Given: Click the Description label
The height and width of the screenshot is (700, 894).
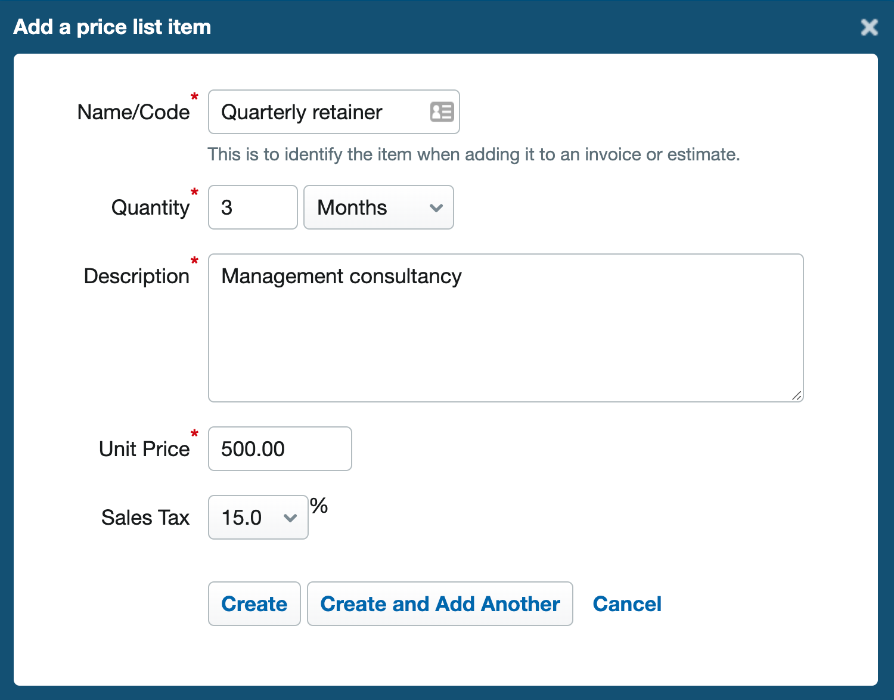Looking at the screenshot, I should pyautogui.click(x=136, y=276).
